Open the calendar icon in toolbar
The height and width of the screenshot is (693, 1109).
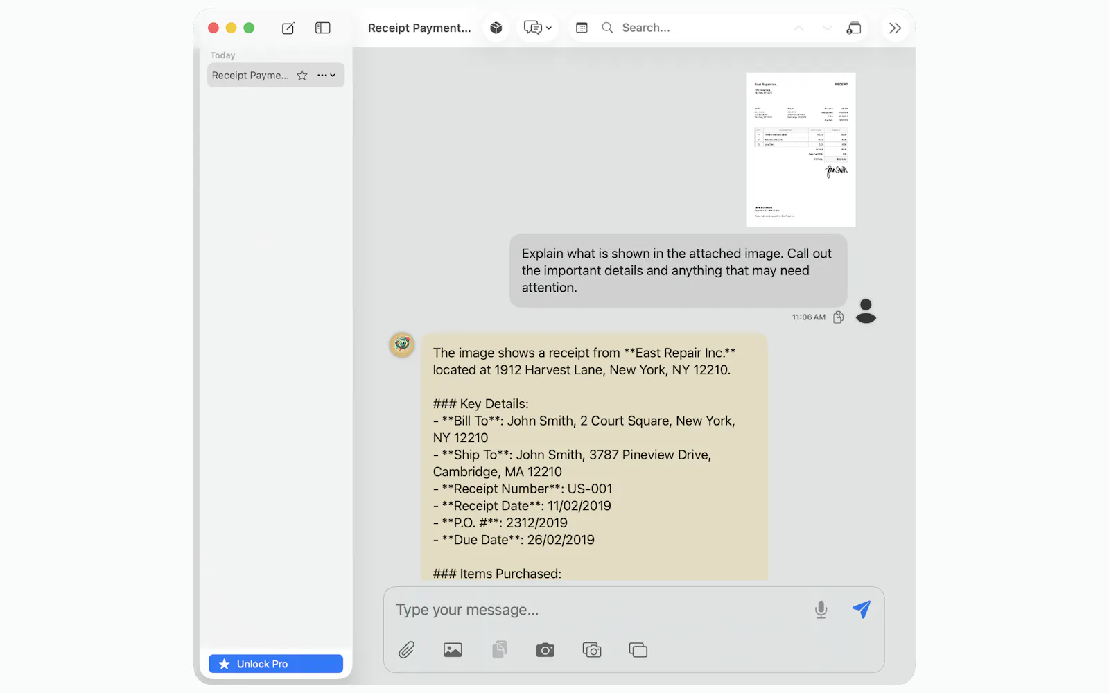(582, 28)
